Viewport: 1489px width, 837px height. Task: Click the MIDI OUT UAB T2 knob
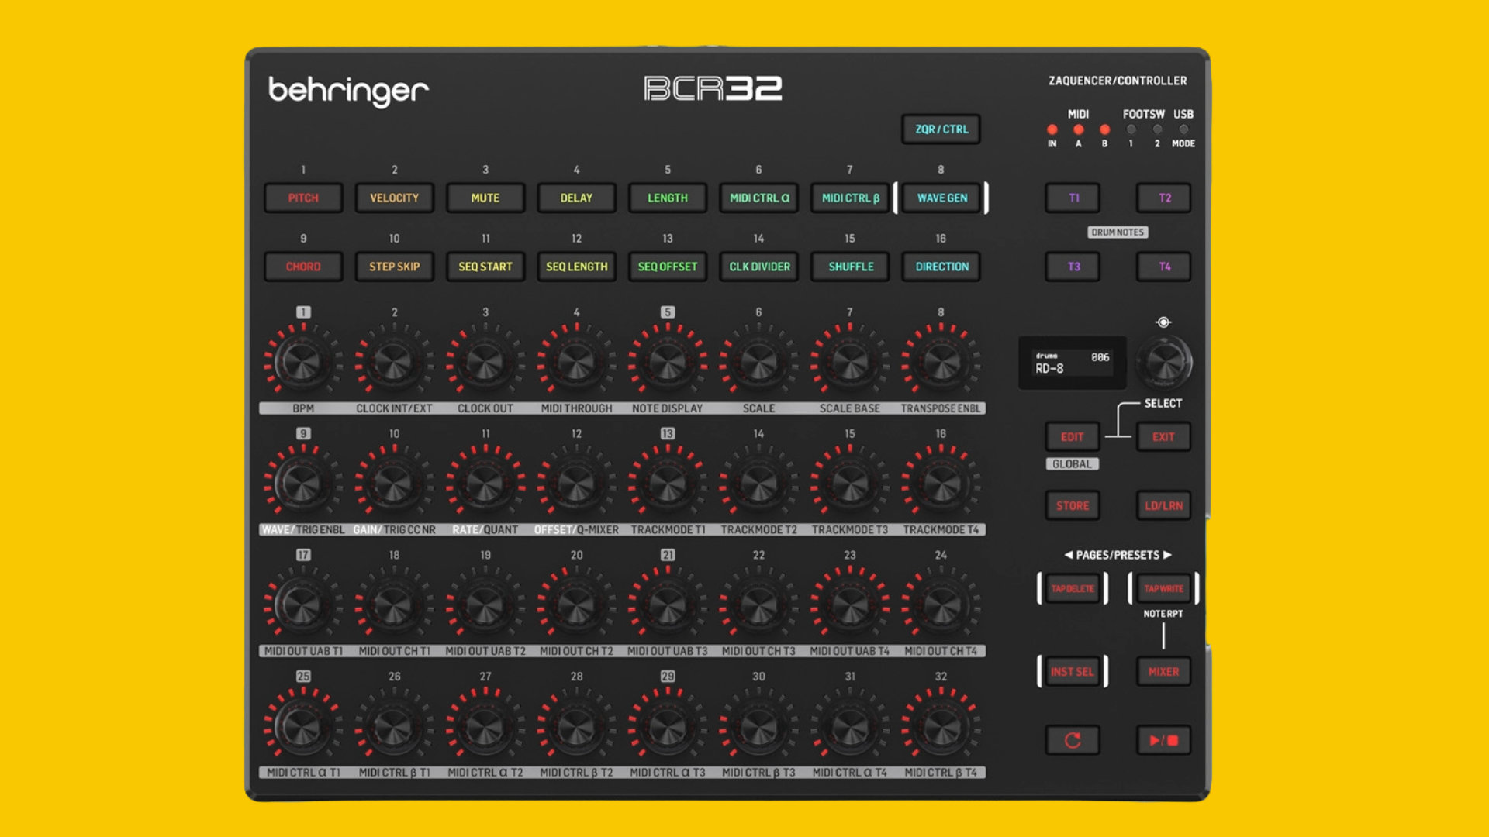[485, 605]
